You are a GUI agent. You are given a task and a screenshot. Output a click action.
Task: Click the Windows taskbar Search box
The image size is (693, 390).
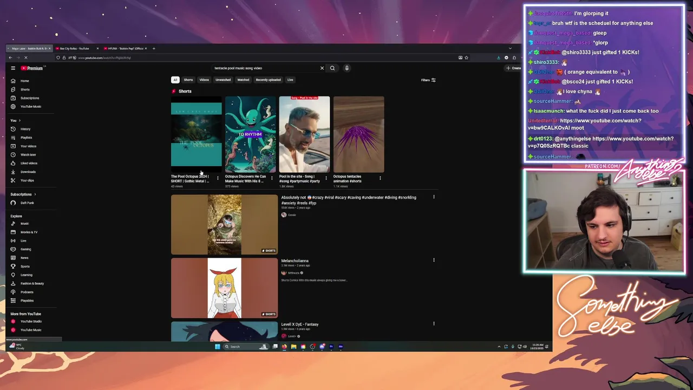[246, 347]
